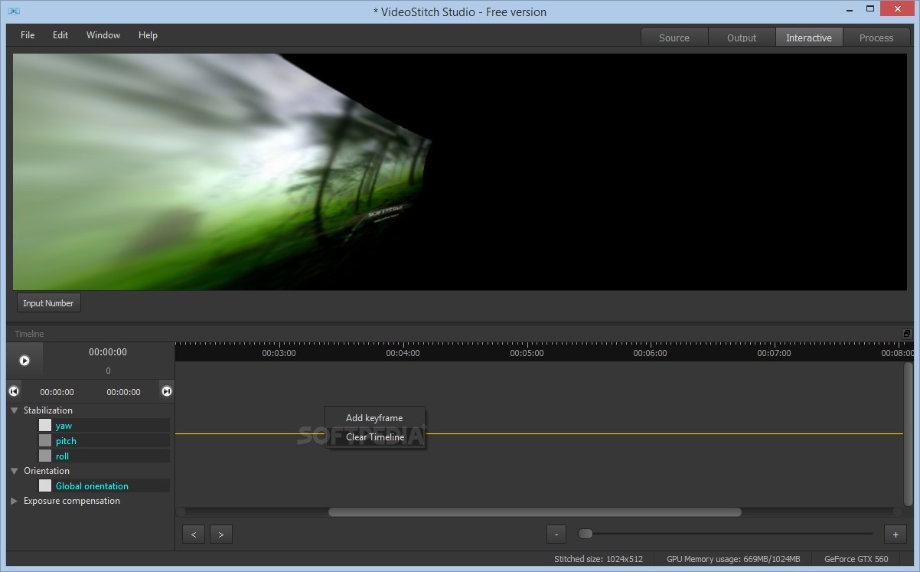
Task: Select the Global orientation track label
Action: point(92,486)
